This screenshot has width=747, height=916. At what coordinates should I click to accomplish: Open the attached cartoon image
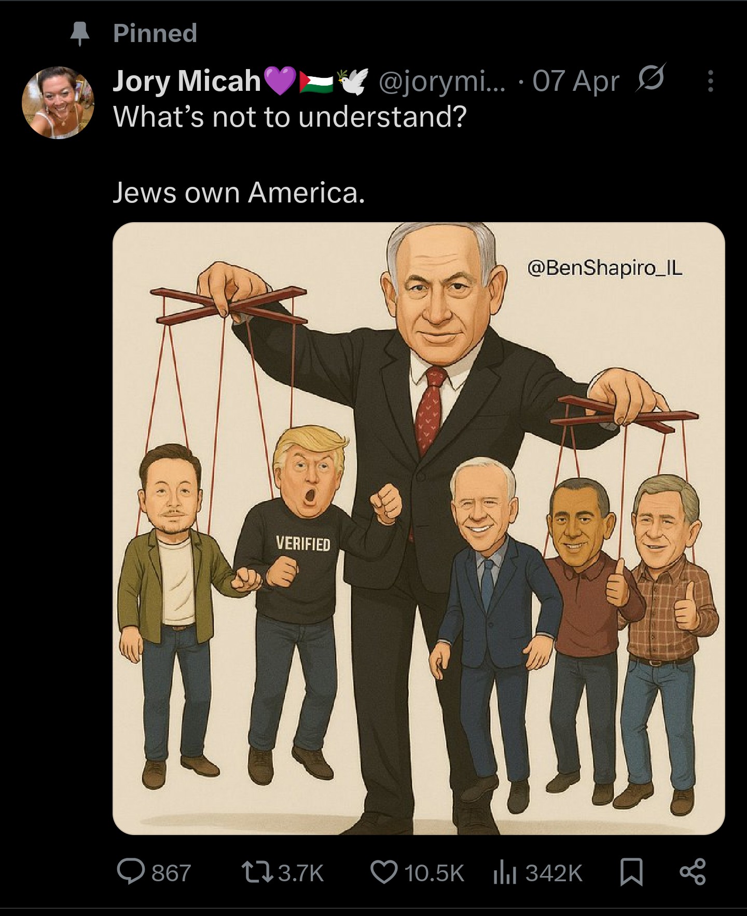(x=419, y=528)
